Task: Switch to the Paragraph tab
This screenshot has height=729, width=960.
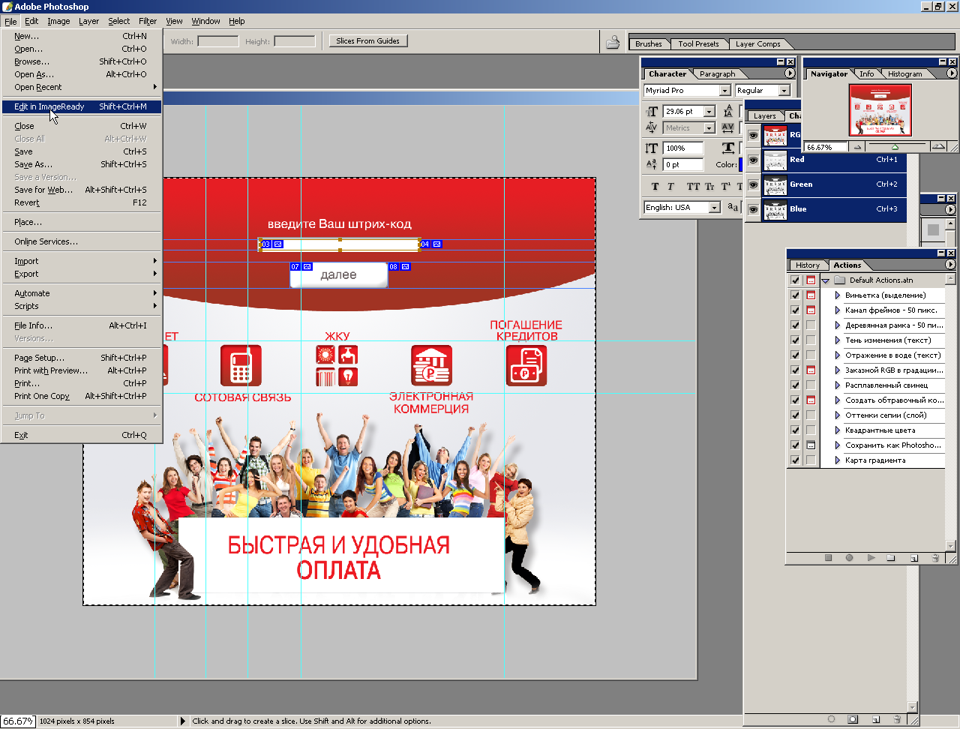Action: [x=717, y=74]
